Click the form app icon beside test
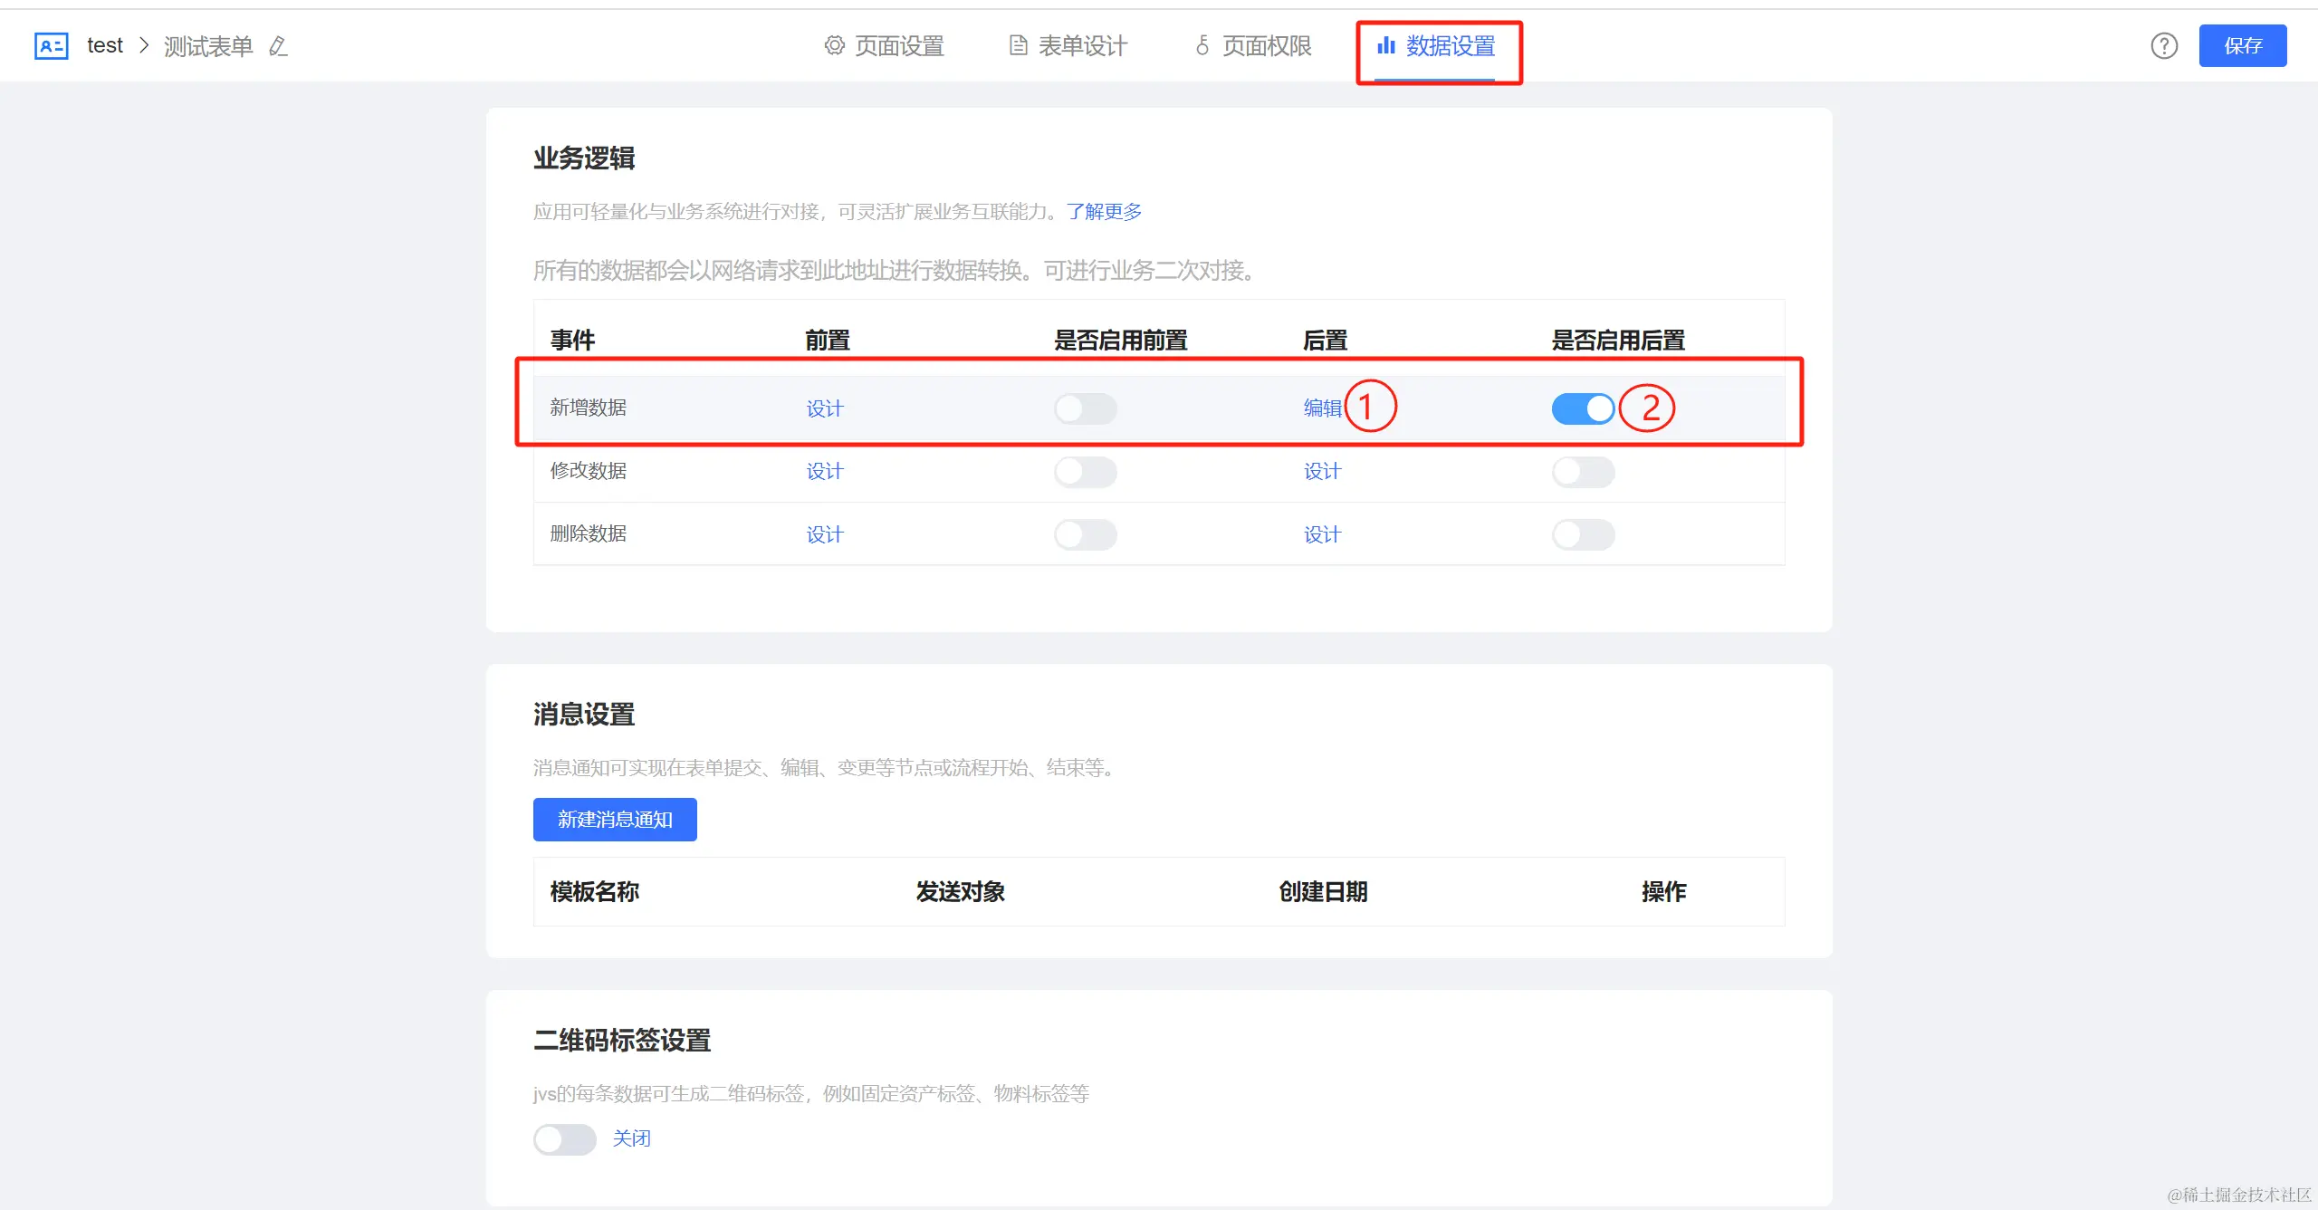 click(51, 45)
